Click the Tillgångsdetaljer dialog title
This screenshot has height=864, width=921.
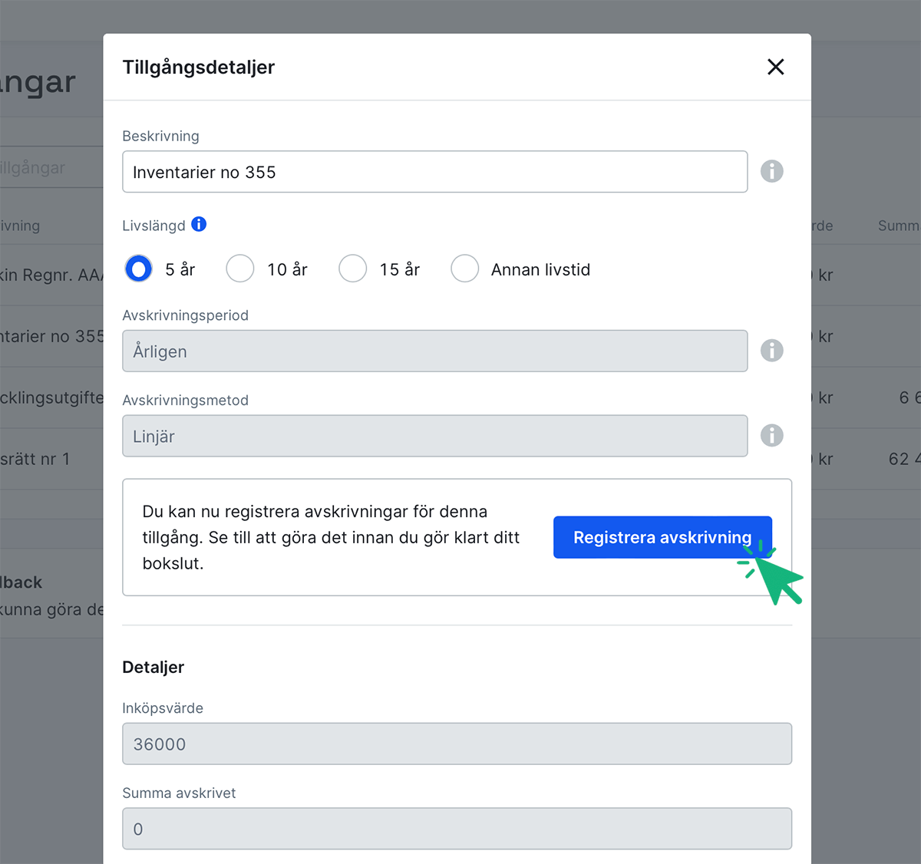198,68
